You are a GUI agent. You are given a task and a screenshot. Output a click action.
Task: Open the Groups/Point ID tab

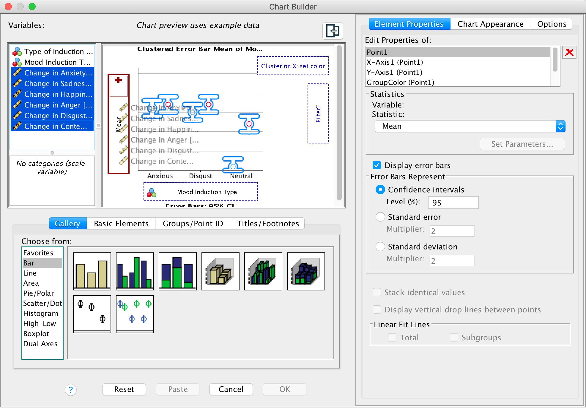point(193,223)
